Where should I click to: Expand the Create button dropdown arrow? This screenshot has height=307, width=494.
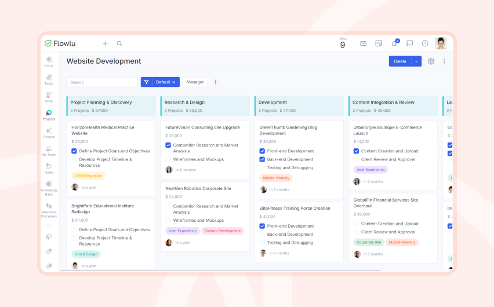tap(416, 61)
